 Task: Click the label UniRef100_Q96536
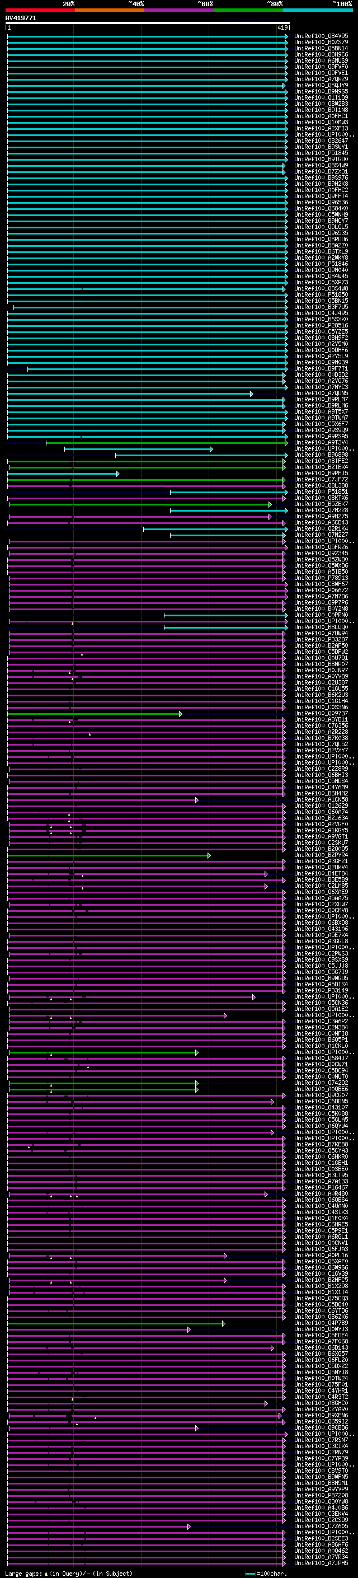point(321,202)
